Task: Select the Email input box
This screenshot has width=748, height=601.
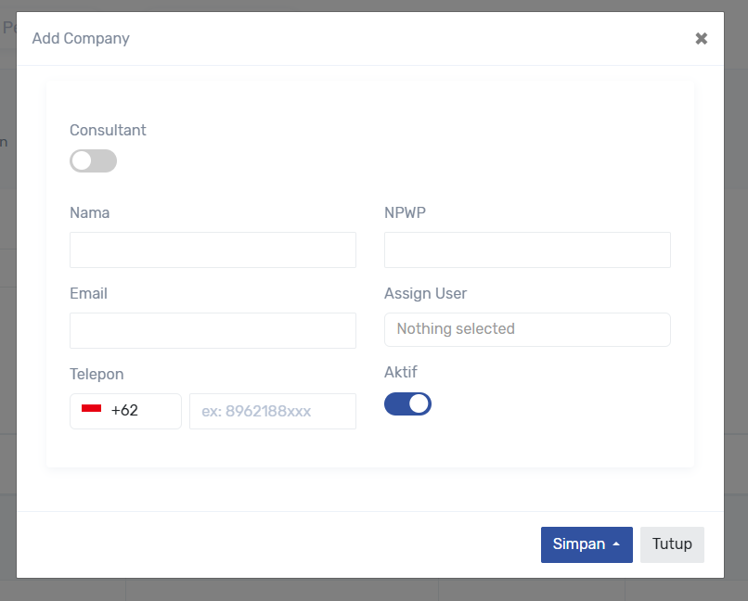Action: (213, 331)
